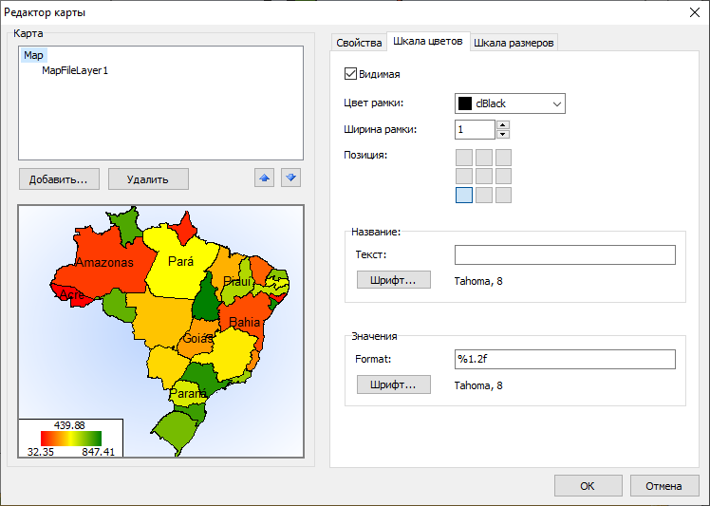Click the Добавить... button

point(59,178)
